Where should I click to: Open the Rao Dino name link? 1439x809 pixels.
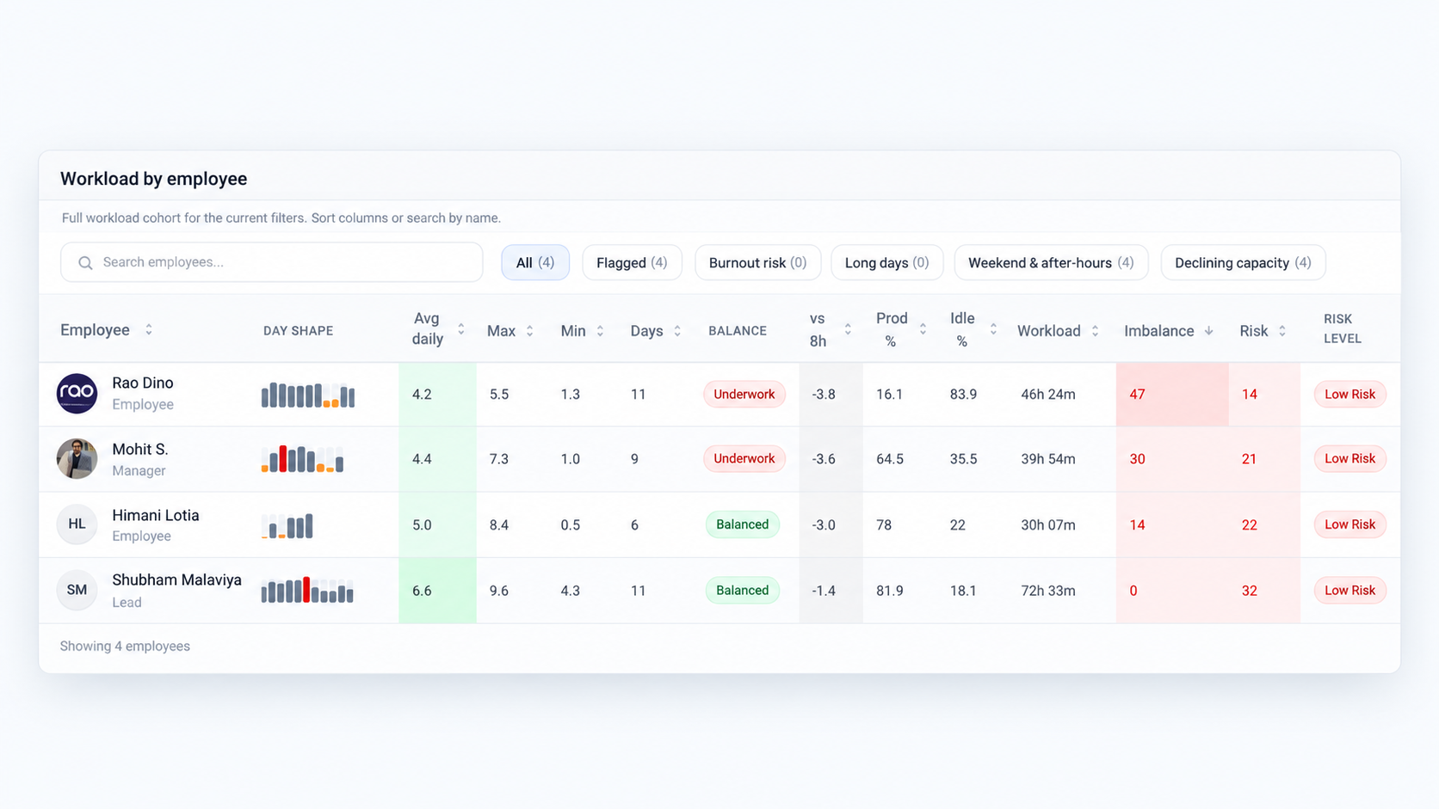(143, 383)
